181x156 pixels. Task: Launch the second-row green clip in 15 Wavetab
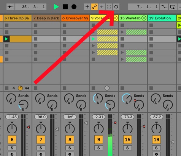pyautogui.click(x=122, y=32)
